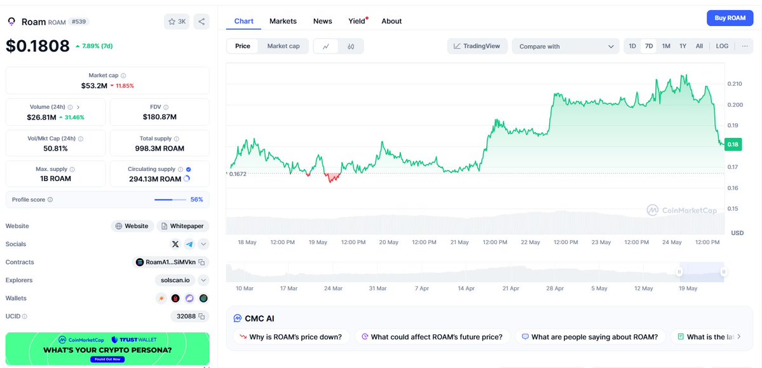This screenshot has width=762, height=368.
Task: Click the Volume (24h) info icon
Action: (x=71, y=107)
